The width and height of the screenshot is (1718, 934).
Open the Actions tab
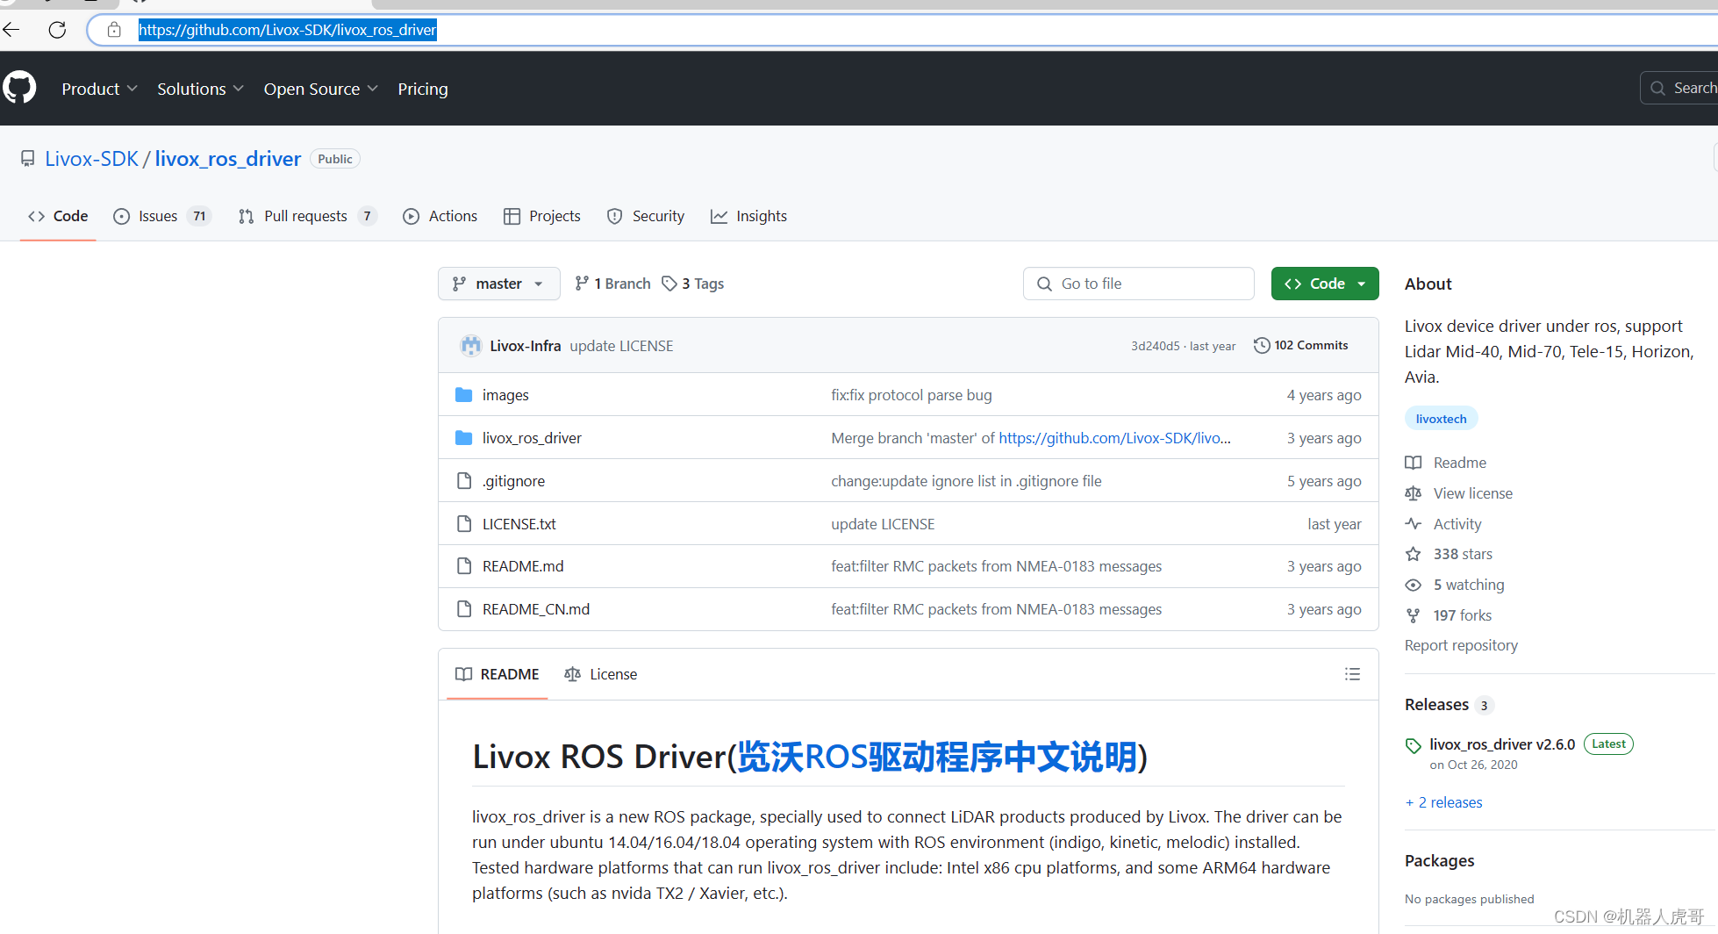(x=440, y=216)
